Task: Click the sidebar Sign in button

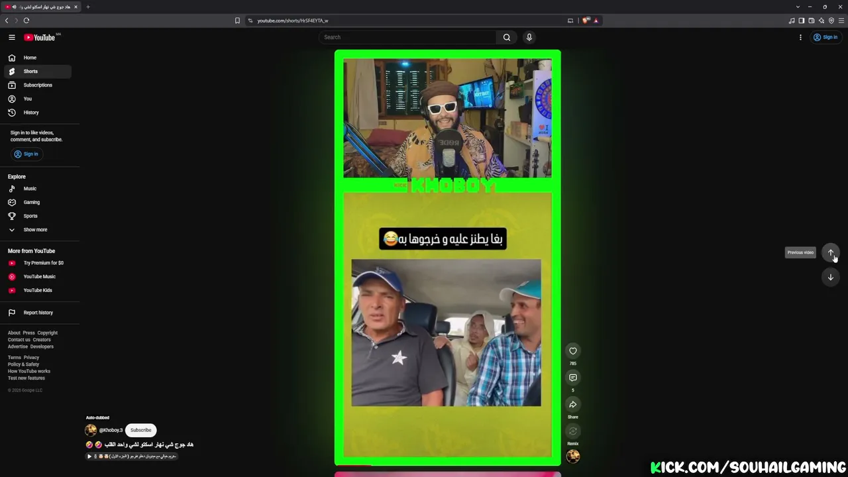Action: point(26,154)
